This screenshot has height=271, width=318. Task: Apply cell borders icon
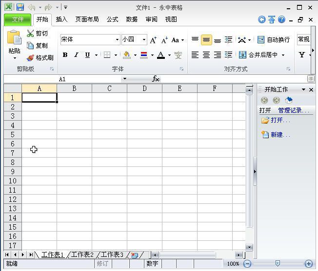pyautogui.click(x=107, y=55)
